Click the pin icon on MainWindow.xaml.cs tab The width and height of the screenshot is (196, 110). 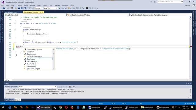pos(40,12)
